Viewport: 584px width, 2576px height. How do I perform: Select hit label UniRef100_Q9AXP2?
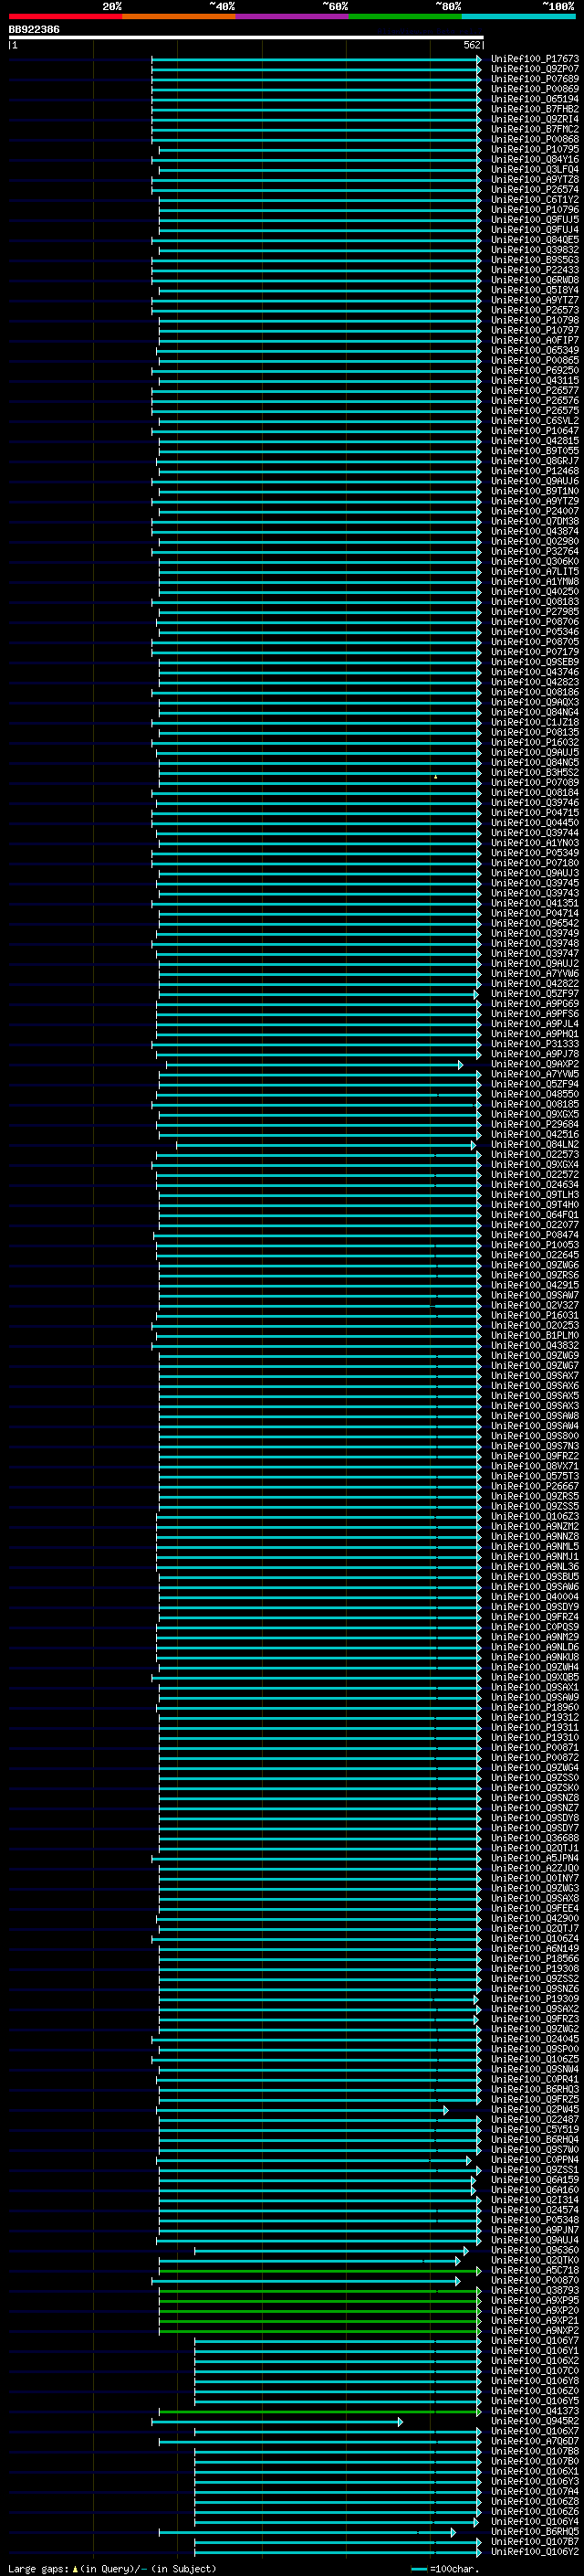[534, 1064]
